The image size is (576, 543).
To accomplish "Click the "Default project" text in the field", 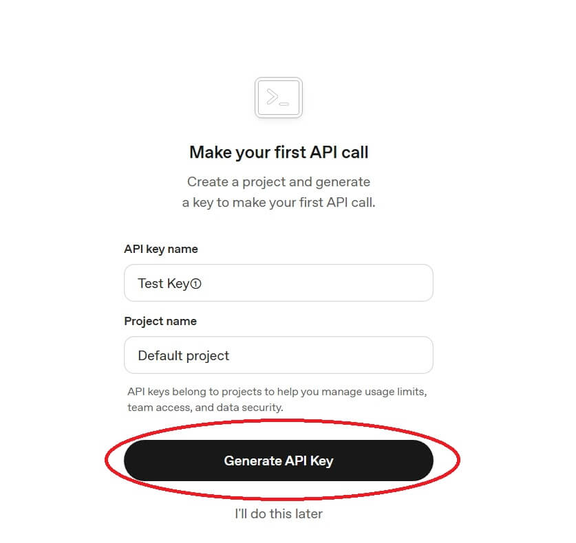I will [183, 355].
